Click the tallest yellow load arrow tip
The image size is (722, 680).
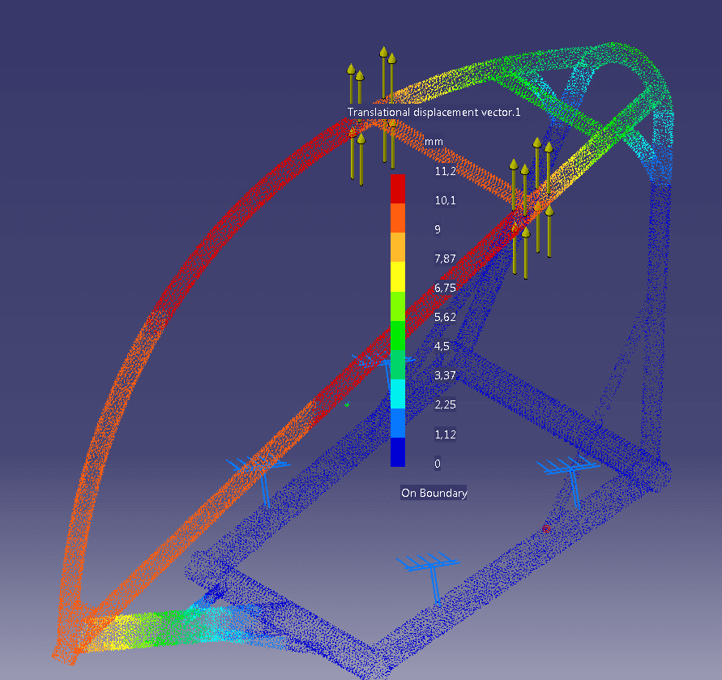tap(383, 51)
